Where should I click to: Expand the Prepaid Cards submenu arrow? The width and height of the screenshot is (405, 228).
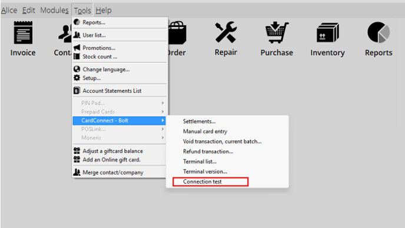pos(162,112)
